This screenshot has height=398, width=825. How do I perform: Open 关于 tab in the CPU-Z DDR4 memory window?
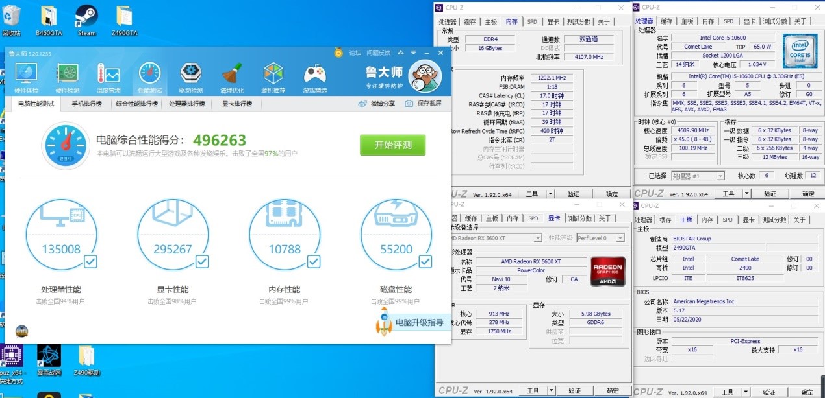[604, 21]
